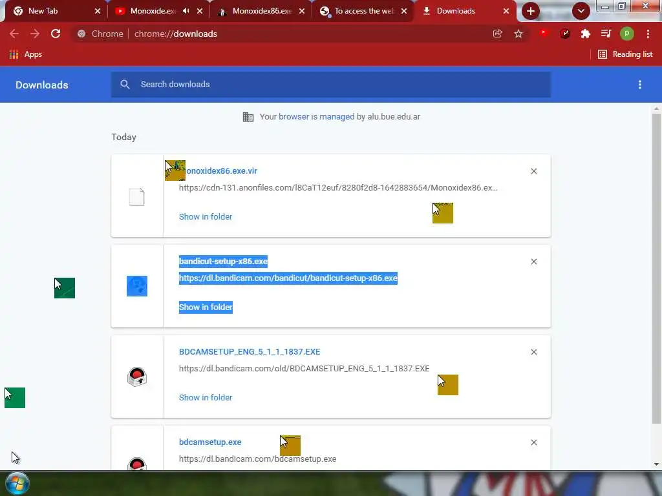Open the Extensions puzzle icon

586,34
